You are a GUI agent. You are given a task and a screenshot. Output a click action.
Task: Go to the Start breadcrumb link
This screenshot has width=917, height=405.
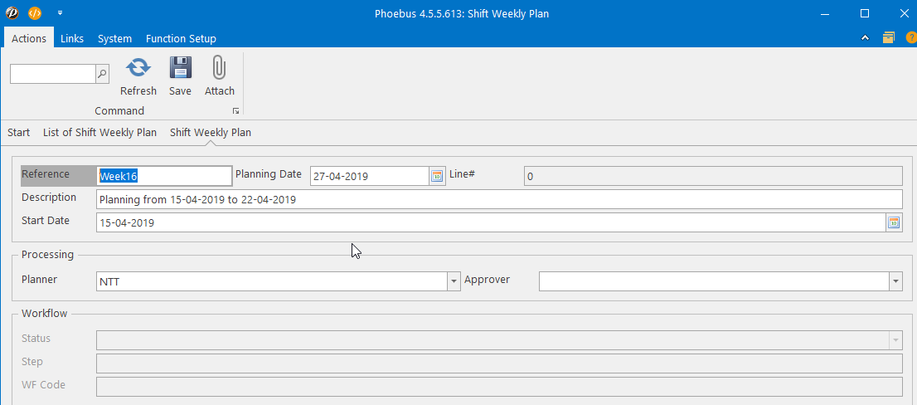point(19,132)
